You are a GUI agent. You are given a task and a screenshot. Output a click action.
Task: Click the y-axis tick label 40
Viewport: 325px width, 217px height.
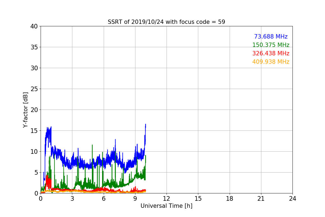pos(34,26)
